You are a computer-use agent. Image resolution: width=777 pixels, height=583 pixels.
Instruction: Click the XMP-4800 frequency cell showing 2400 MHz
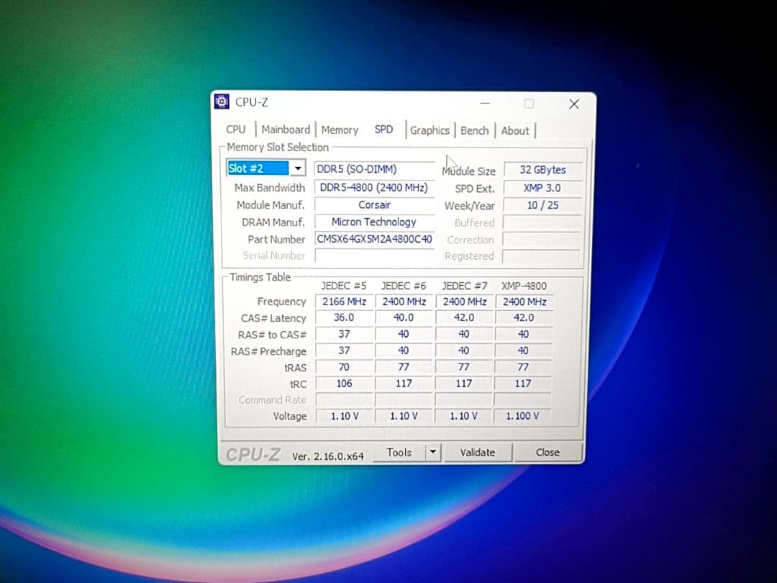[x=523, y=301]
